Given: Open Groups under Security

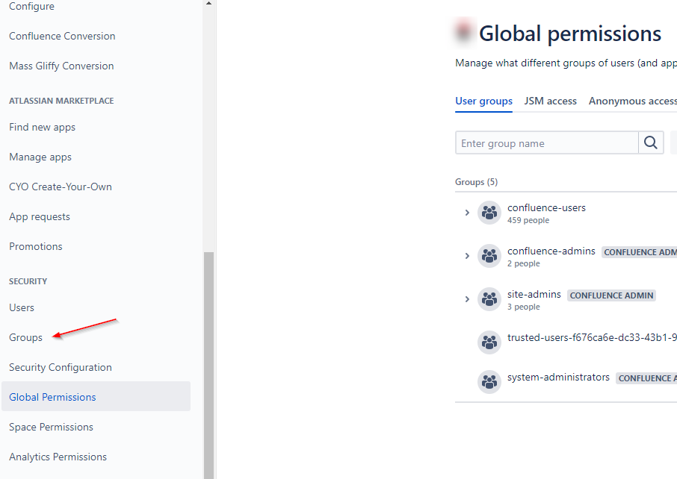Looking at the screenshot, I should pyautogui.click(x=26, y=337).
